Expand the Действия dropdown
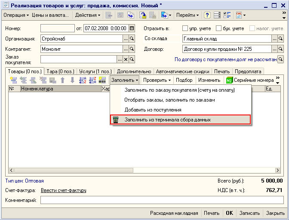The image size is (289, 220). [x=87, y=15]
